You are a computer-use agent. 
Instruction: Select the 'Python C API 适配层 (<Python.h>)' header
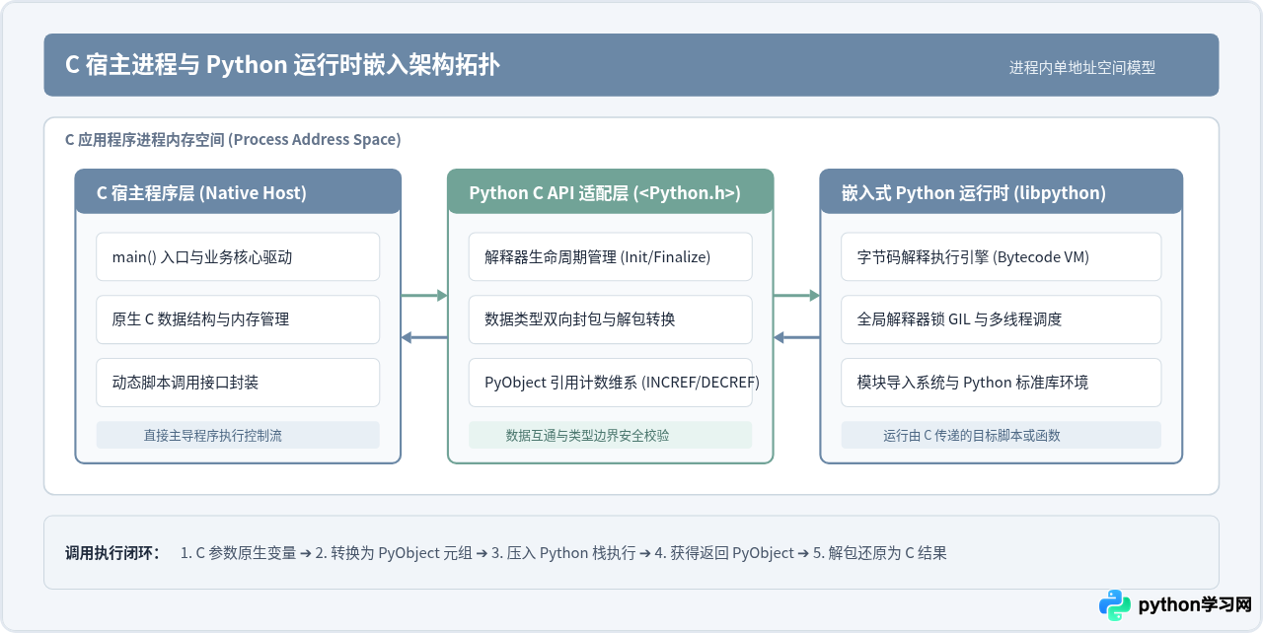point(611,192)
